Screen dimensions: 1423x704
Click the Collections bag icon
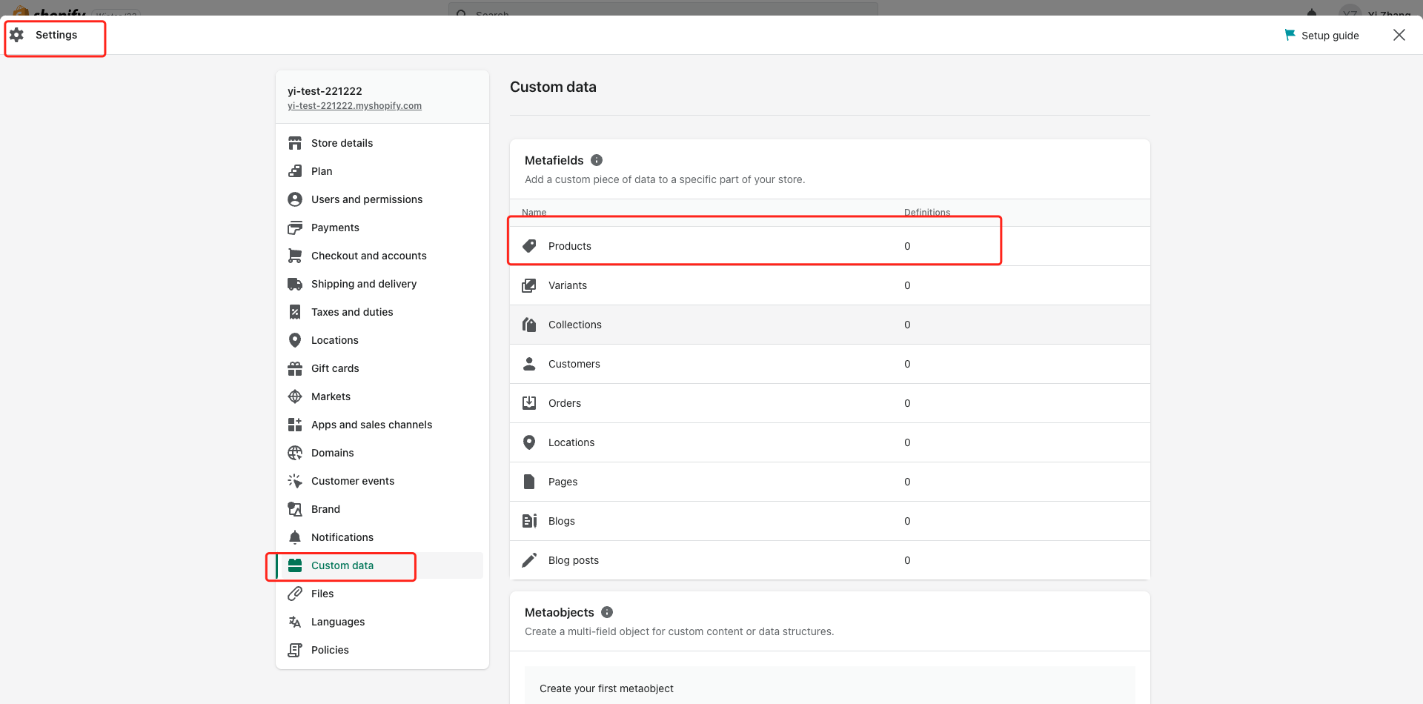pos(529,325)
